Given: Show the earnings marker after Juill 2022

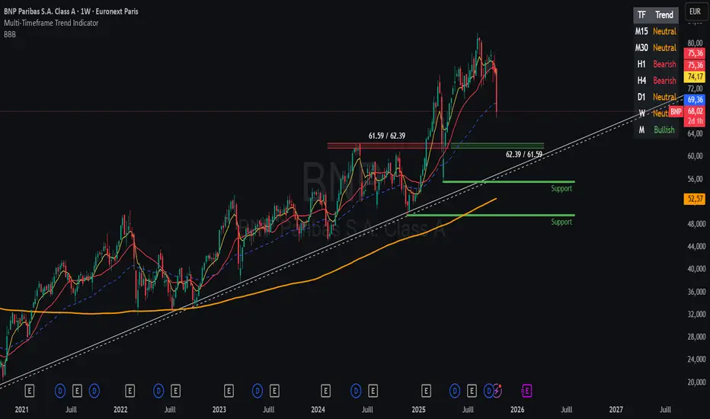Looking at the screenshot, I should tap(176, 391).
